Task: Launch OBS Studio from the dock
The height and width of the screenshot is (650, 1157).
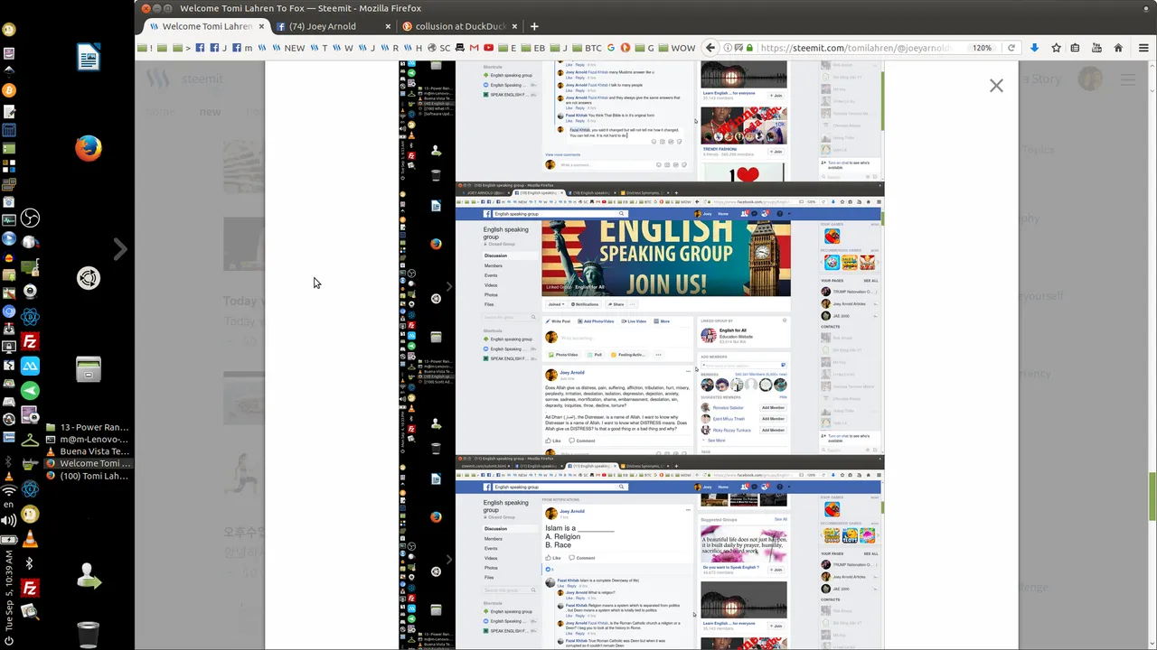Action: pos(30,218)
